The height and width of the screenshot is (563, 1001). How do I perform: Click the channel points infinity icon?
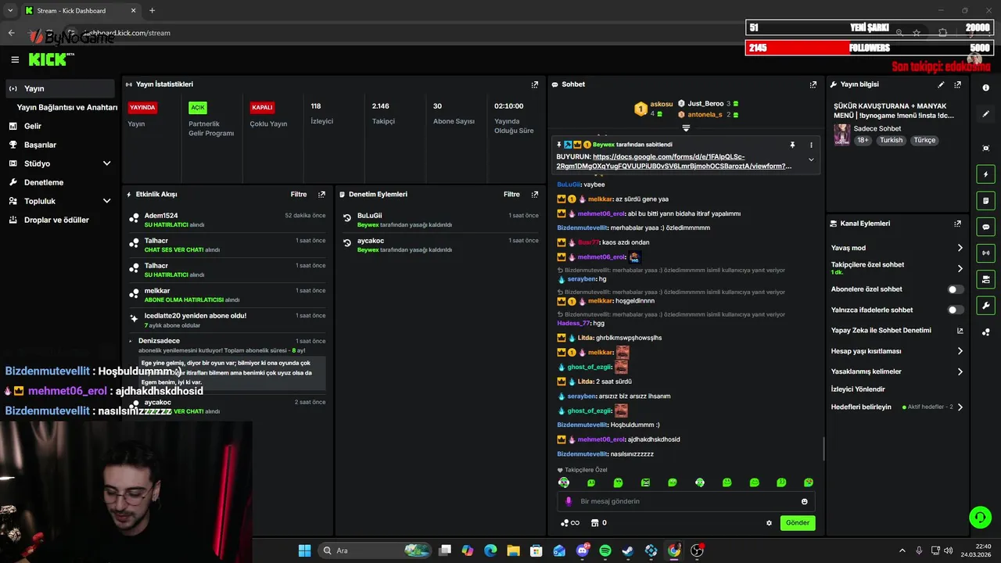point(570,523)
